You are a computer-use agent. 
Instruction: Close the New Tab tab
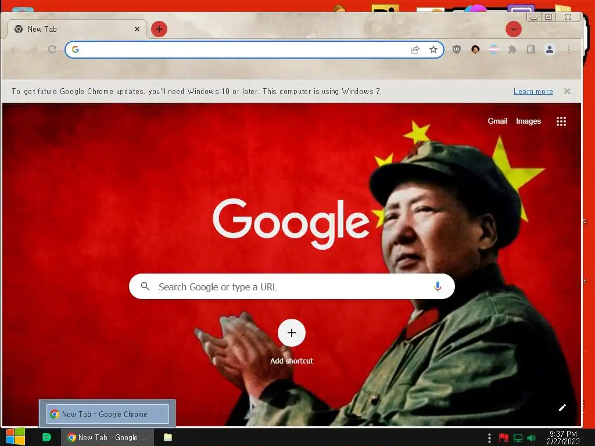(137, 29)
